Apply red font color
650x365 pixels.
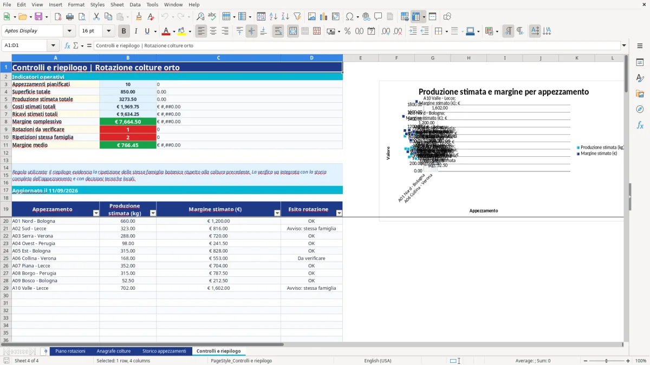point(166,31)
